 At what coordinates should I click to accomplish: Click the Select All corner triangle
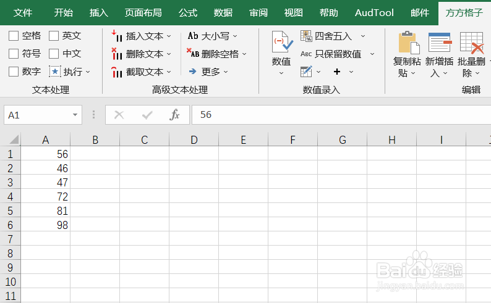pos(14,139)
